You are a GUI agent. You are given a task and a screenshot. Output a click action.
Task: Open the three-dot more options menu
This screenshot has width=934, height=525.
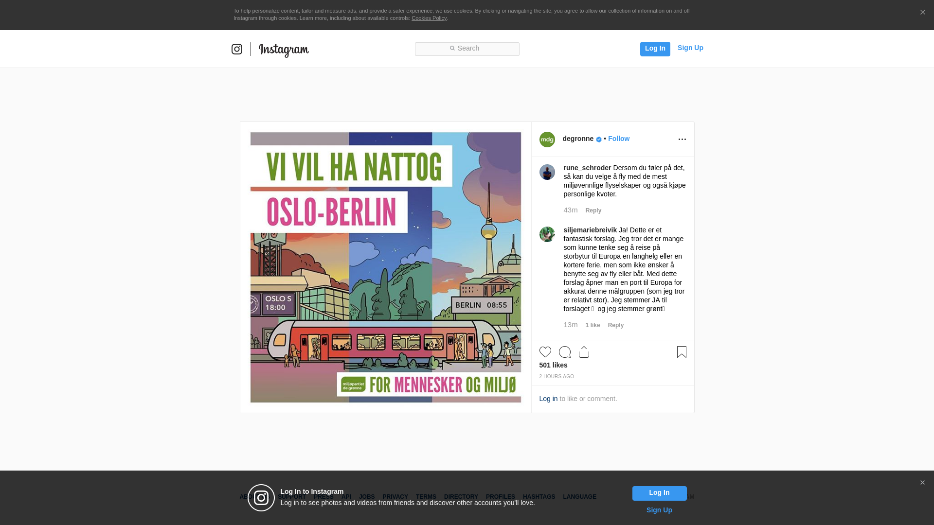point(682,140)
